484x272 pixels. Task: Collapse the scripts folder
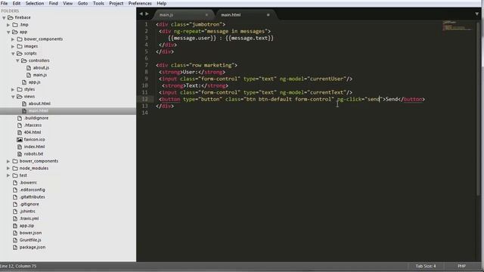click(13, 54)
